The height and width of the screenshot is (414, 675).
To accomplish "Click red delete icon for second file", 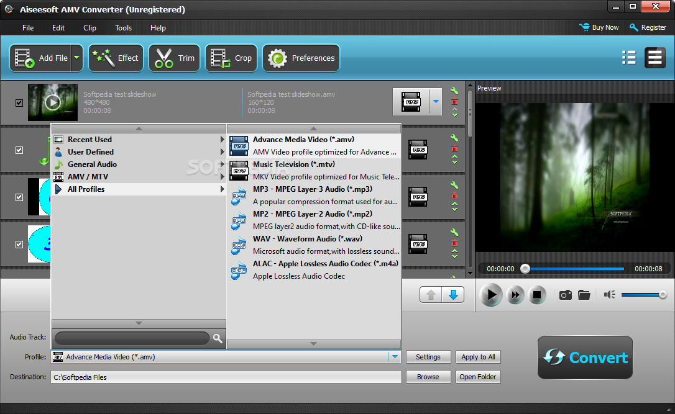I will 454,149.
